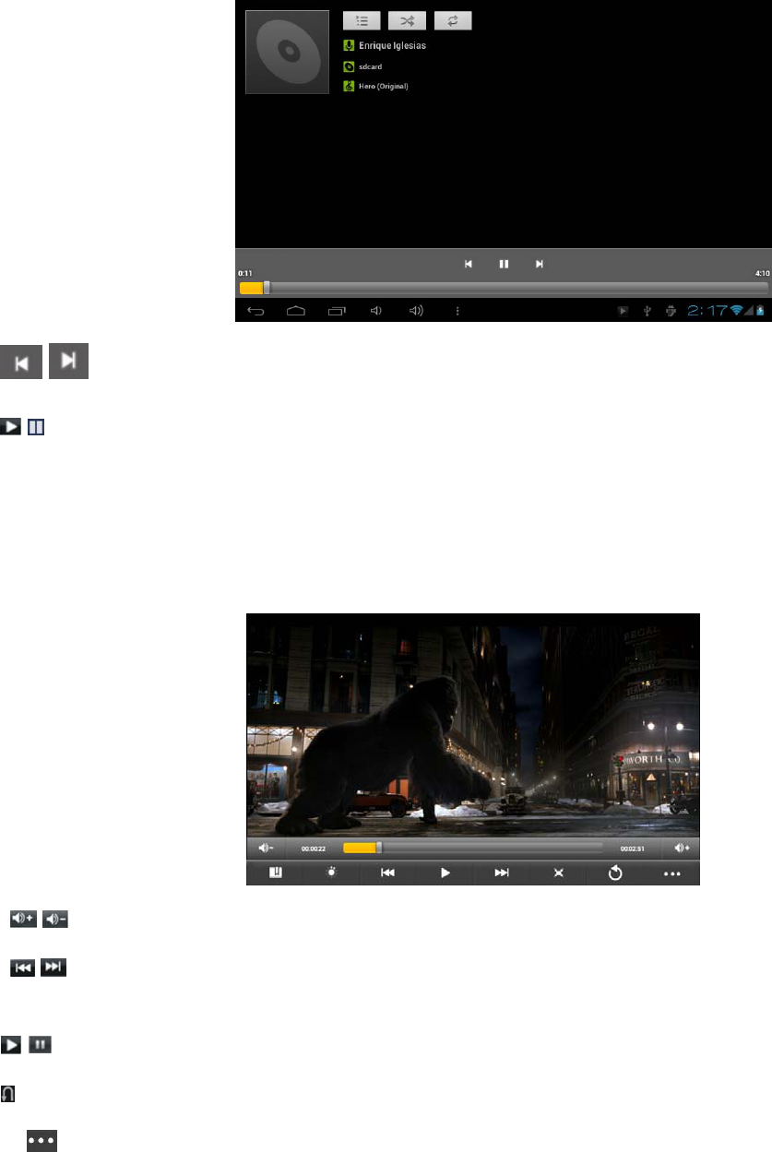Tap the Wi-Fi signal status icon
Viewport: 772px width, 1152px height.
736,312
